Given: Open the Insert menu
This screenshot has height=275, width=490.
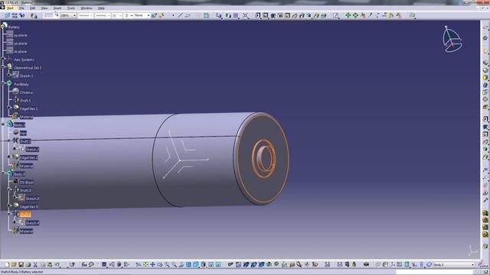Looking at the screenshot, I should tap(57, 8).
